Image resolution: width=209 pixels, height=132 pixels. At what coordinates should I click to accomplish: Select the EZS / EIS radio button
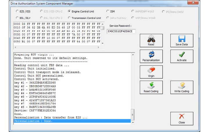pos(17,12)
